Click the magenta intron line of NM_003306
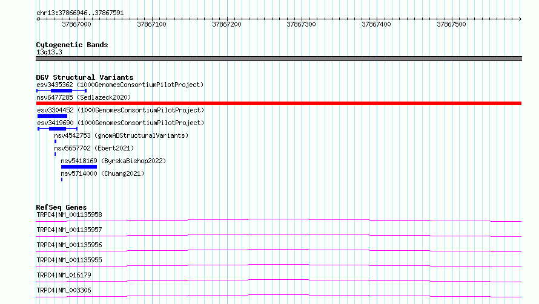The width and height of the screenshot is (539, 304). [279, 295]
